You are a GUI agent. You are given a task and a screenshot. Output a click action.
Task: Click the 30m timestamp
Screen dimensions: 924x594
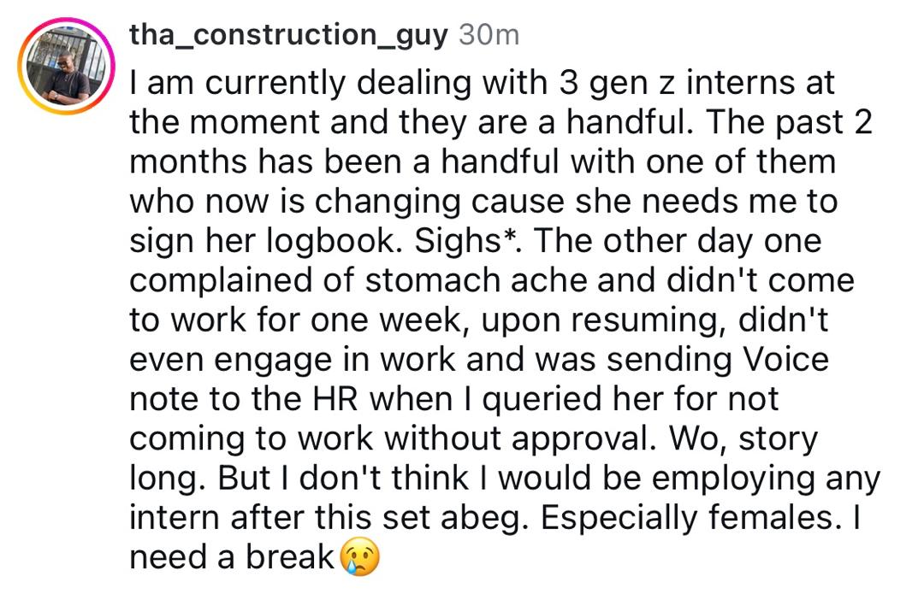(x=489, y=35)
